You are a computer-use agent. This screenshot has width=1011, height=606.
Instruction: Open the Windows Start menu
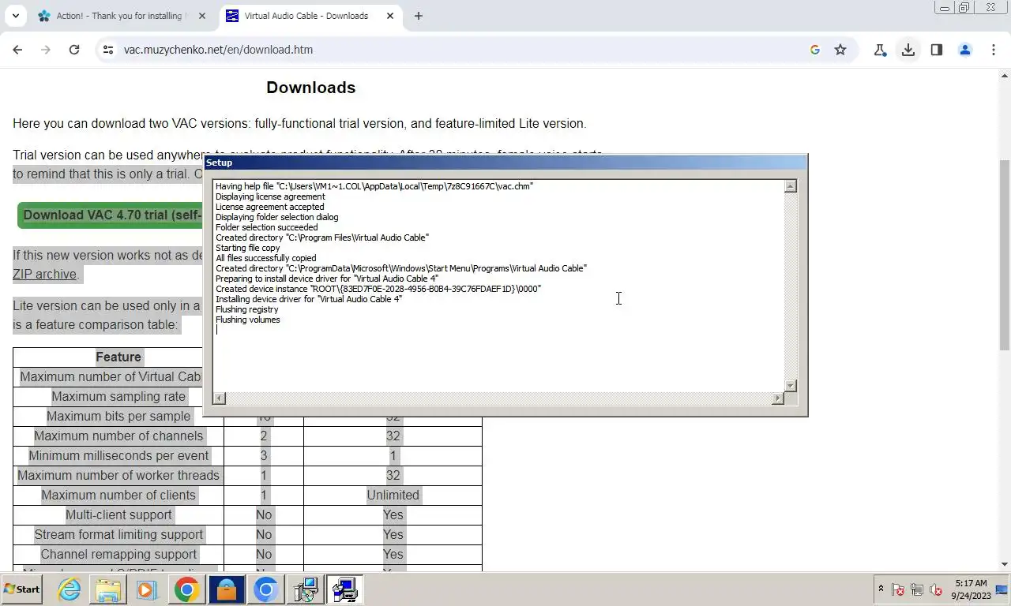tap(21, 589)
